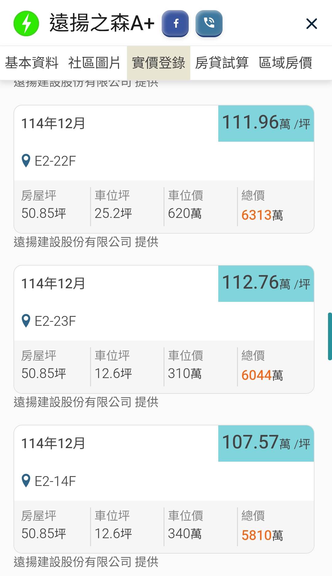Click the 5810萬 total price

(x=262, y=535)
